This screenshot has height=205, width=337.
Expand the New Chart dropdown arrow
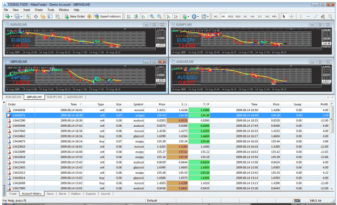[12, 17]
